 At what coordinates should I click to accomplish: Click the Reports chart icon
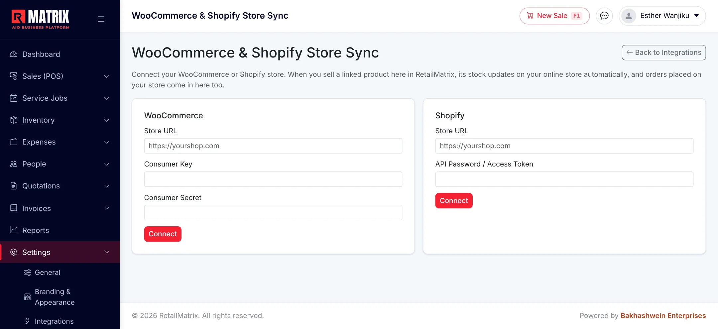[x=14, y=230]
